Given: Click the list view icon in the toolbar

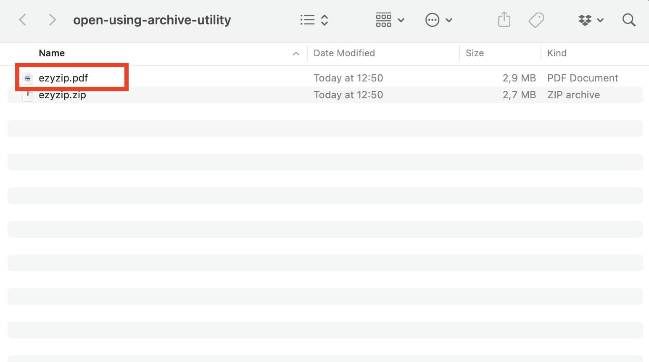Looking at the screenshot, I should (x=307, y=19).
